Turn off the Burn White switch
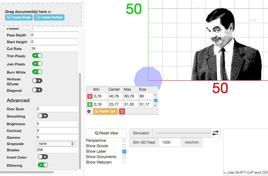 (37, 72)
